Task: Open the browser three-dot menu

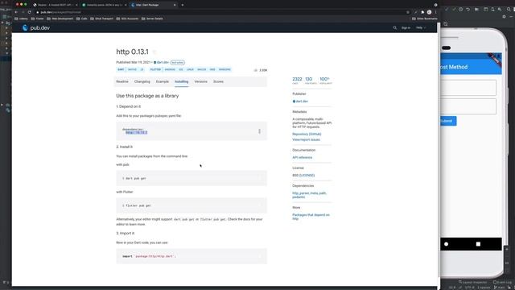Action: 435,12
